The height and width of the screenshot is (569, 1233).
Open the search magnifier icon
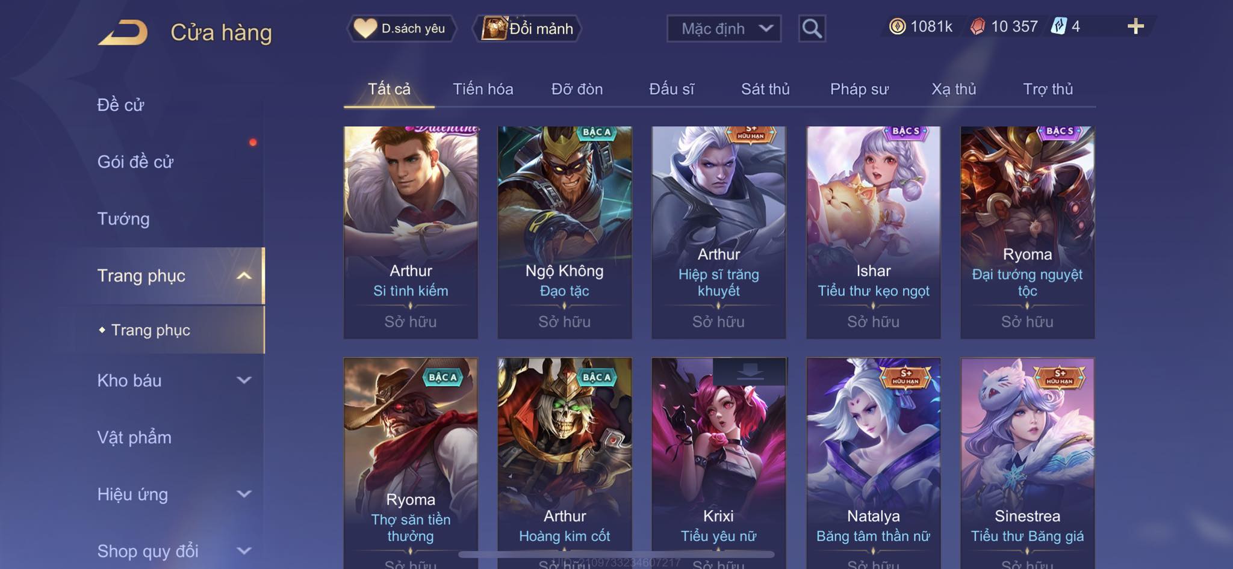[x=812, y=28]
